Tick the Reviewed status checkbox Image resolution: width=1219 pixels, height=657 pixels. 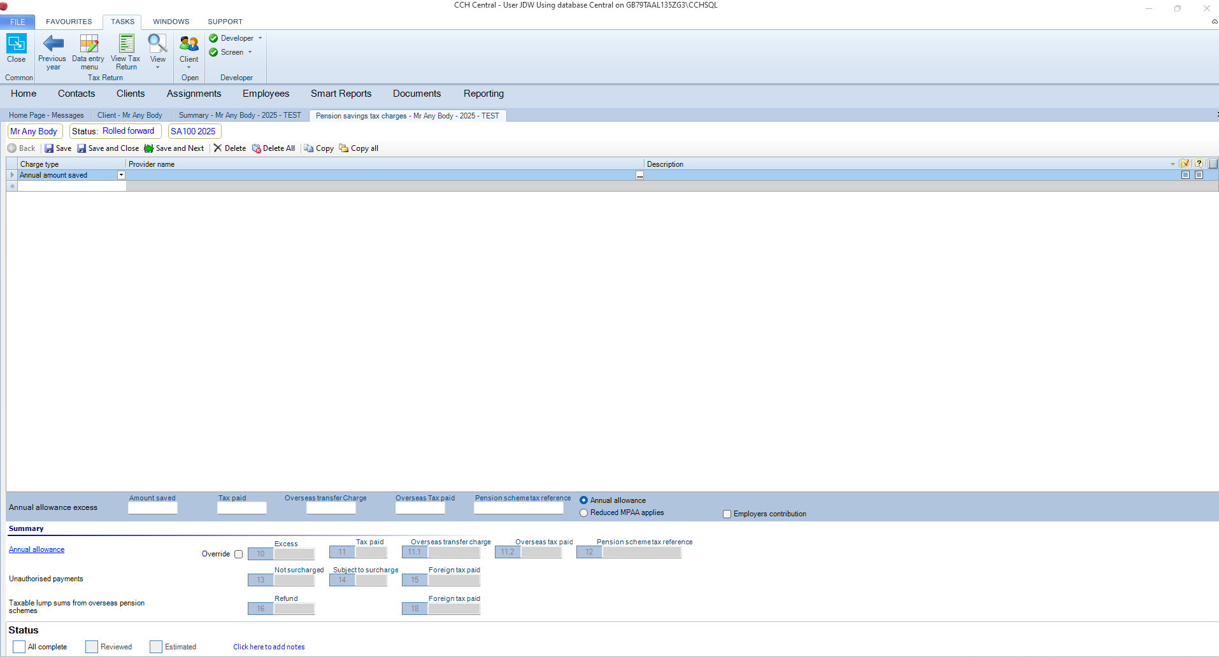click(x=92, y=647)
